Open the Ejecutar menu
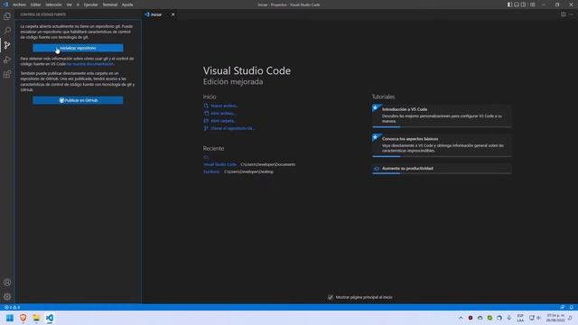Screen dimensions: 578x325 [x=90, y=5]
